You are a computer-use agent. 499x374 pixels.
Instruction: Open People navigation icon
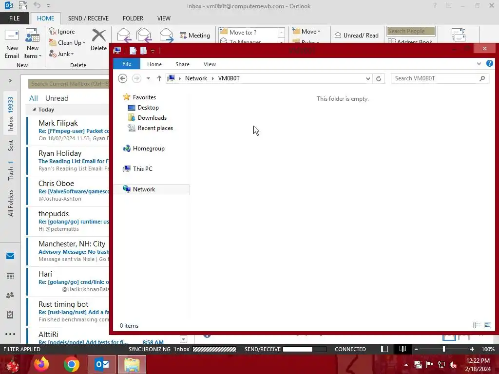pos(10,295)
